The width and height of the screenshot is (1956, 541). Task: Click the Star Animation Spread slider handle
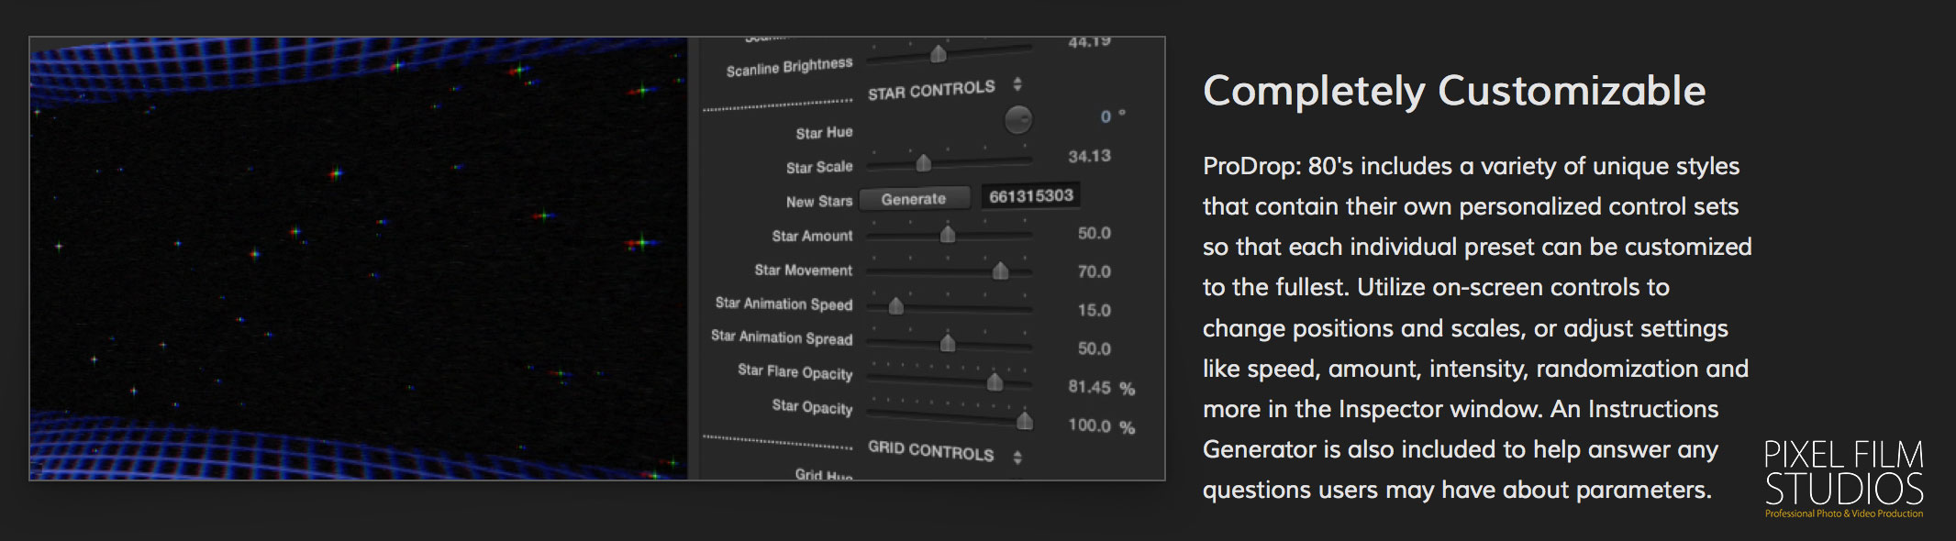pyautogui.click(x=948, y=344)
